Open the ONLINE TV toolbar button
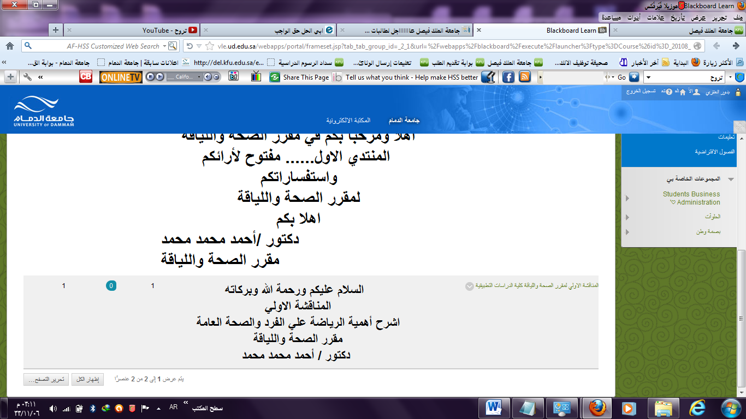The width and height of the screenshot is (746, 419). 121,77
